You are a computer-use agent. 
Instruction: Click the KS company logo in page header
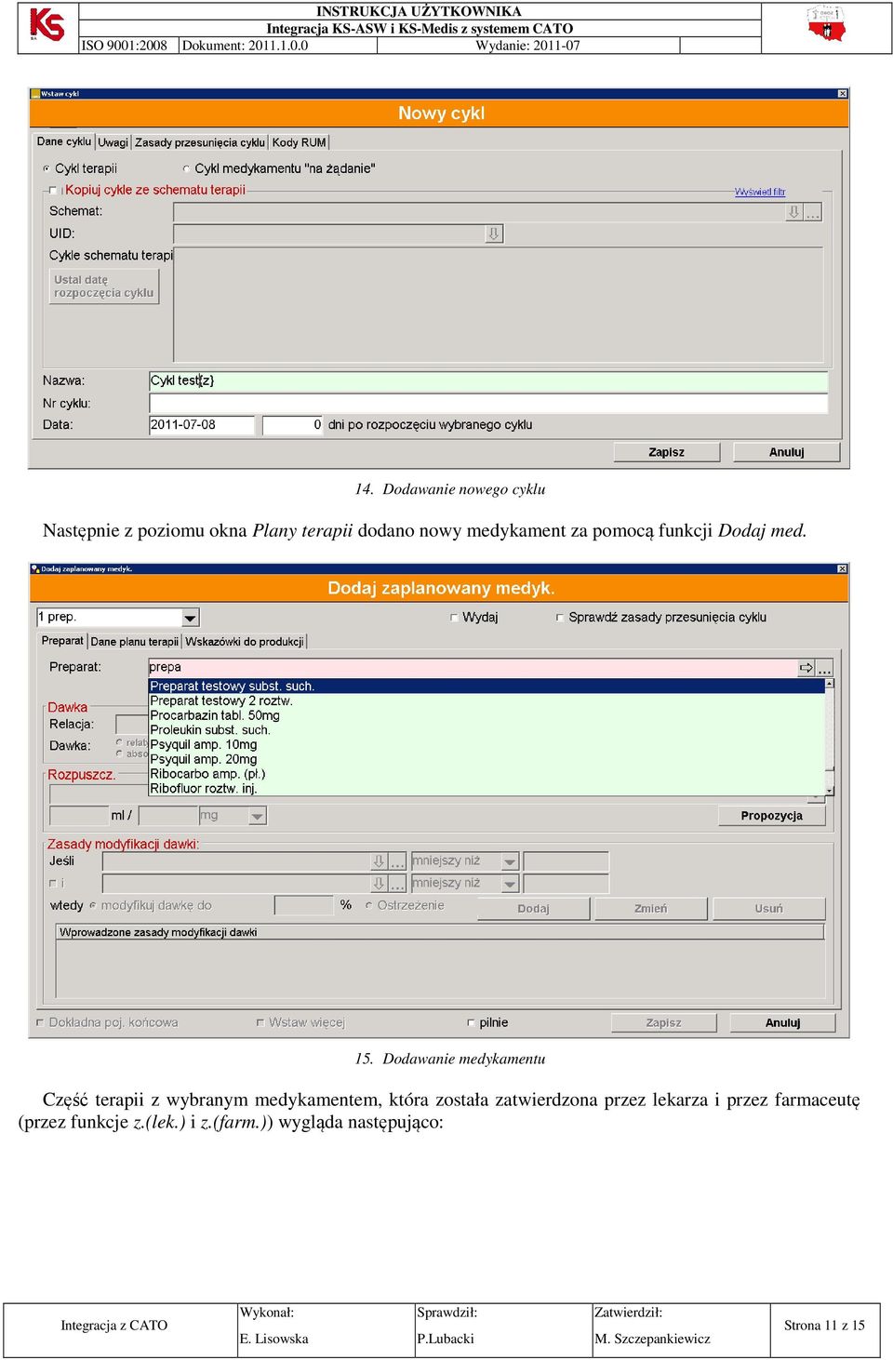(47, 25)
